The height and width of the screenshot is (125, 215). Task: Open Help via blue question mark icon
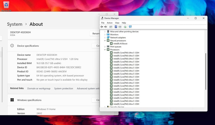pyautogui.click(x=116, y=27)
